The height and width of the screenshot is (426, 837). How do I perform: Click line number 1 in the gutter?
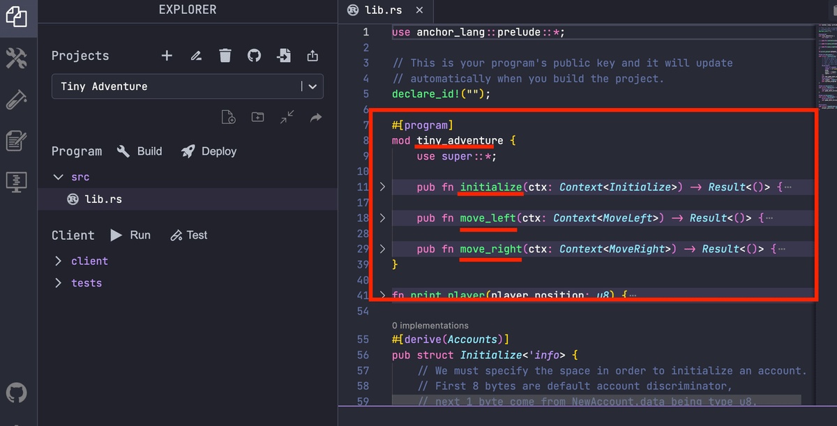366,32
